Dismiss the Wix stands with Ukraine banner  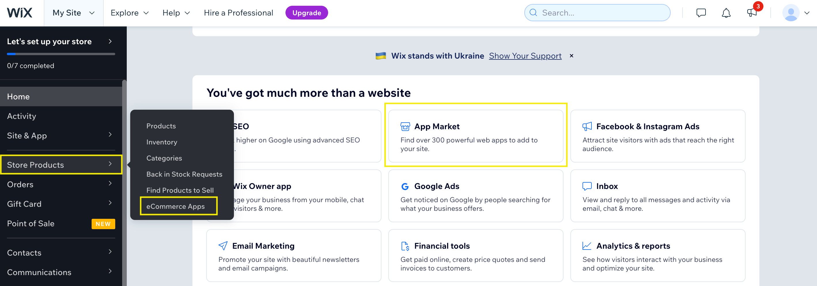coord(572,56)
